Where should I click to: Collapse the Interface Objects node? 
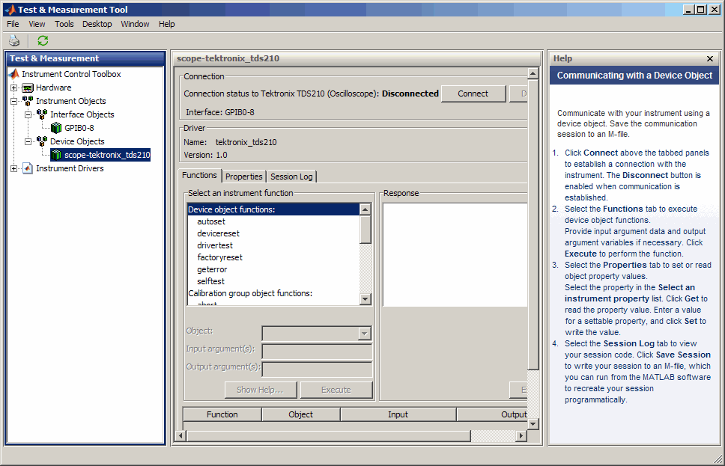(28, 114)
